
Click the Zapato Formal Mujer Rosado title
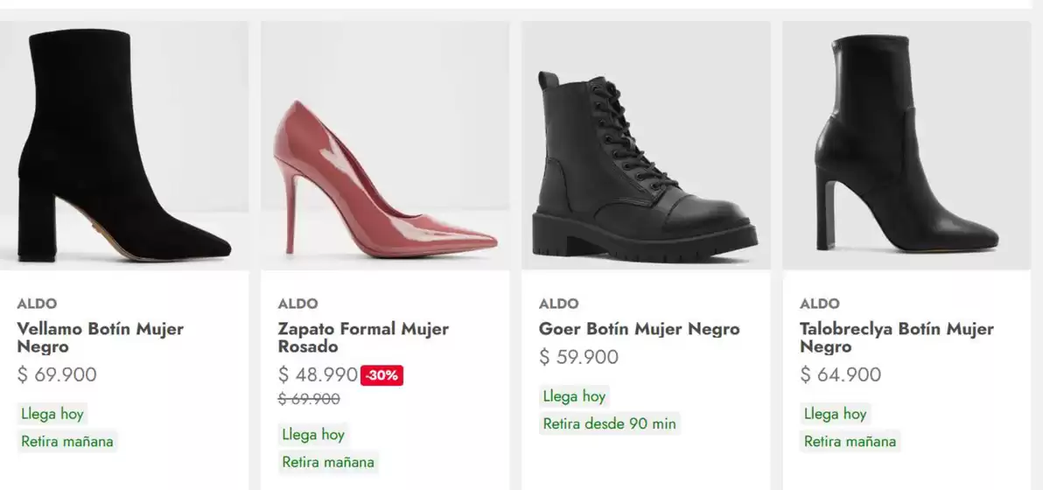point(363,338)
